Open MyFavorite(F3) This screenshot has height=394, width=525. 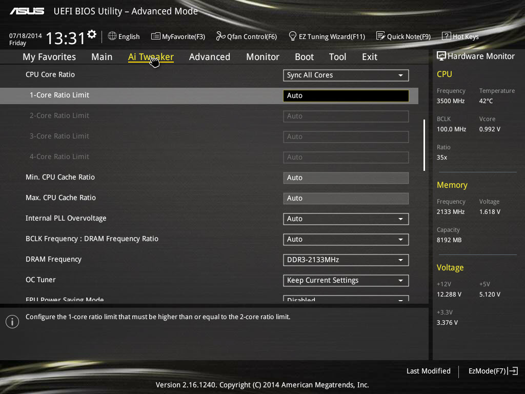(x=178, y=36)
